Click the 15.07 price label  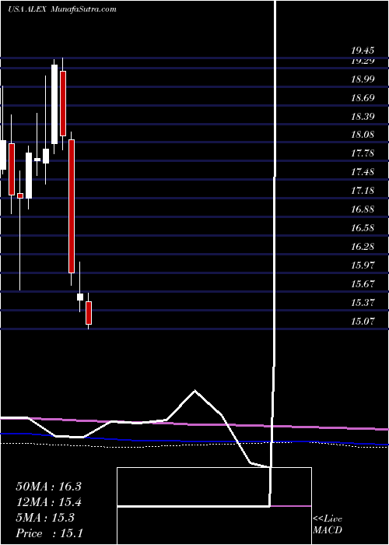click(363, 322)
